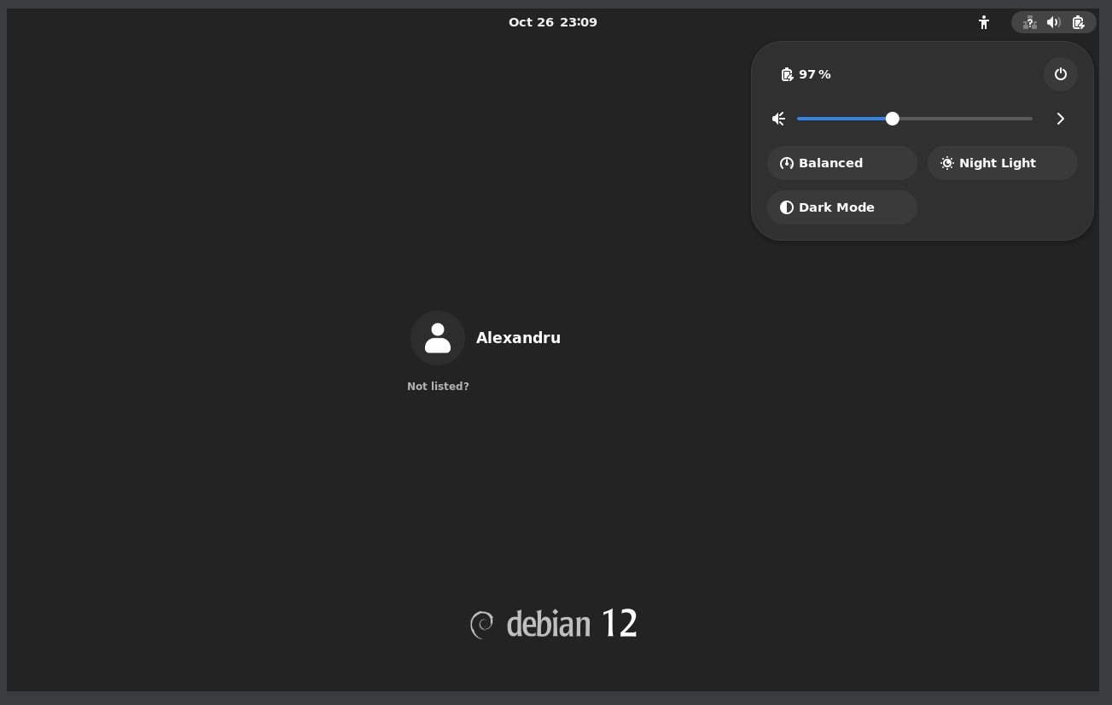Toggle Night Light mode

[x=1002, y=162]
